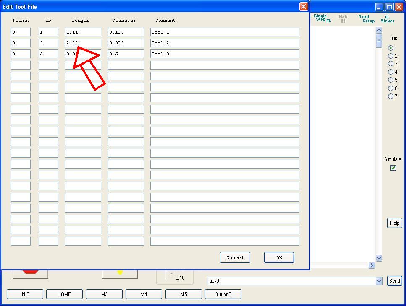Click the HOME macro button

[64, 294]
